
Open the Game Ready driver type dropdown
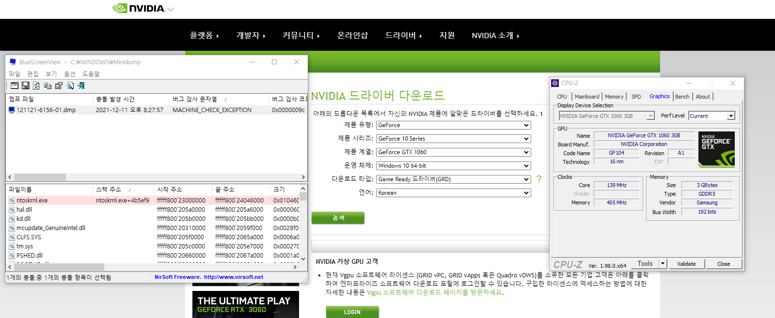click(x=454, y=179)
